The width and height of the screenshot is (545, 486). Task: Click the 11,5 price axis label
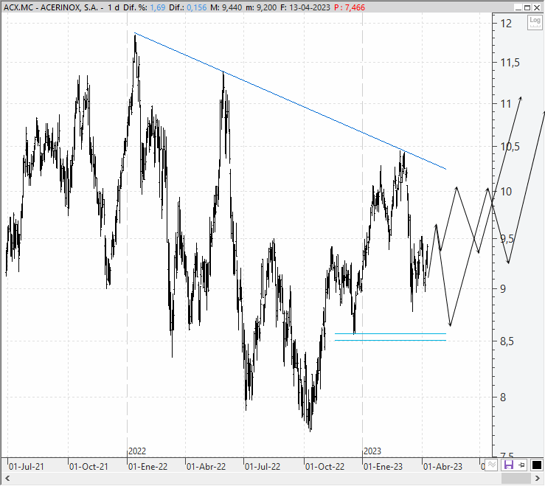click(510, 63)
